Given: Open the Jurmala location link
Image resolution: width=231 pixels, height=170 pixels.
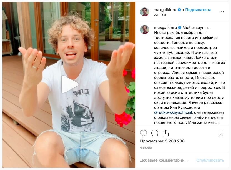Looking at the screenshot, I should point(160,14).
